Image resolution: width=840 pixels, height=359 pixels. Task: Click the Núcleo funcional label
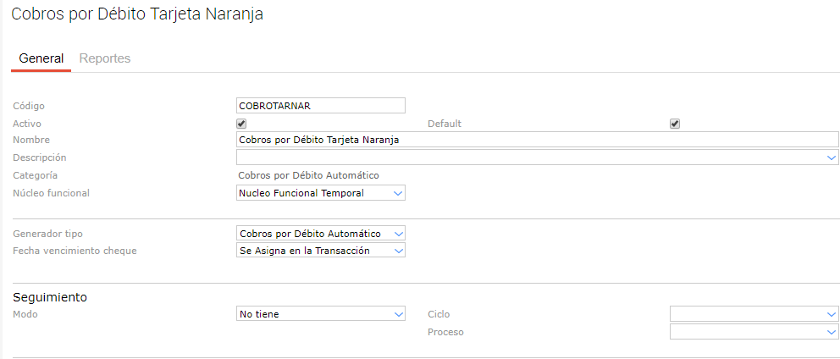tap(51, 193)
